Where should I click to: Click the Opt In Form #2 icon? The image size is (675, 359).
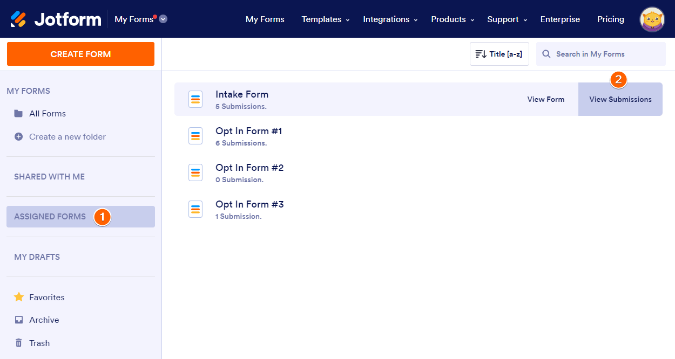click(x=195, y=172)
